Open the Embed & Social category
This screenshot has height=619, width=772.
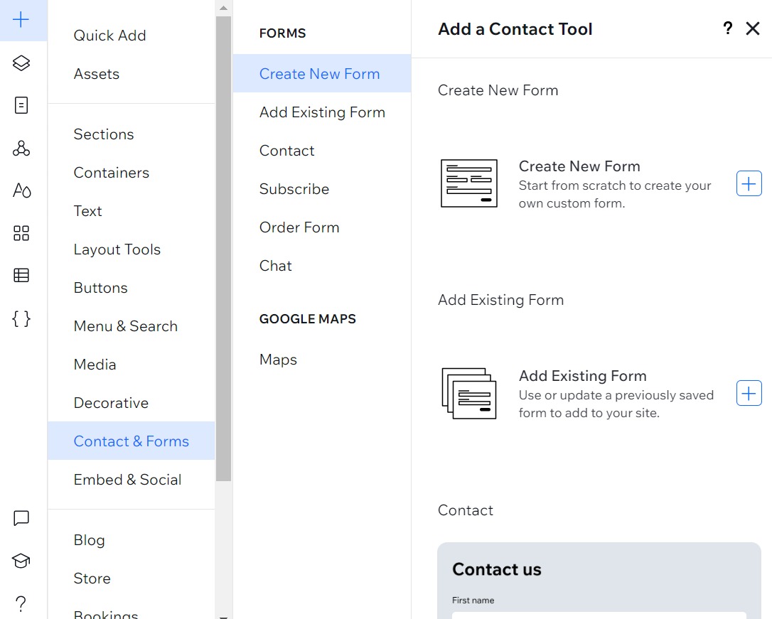127,480
